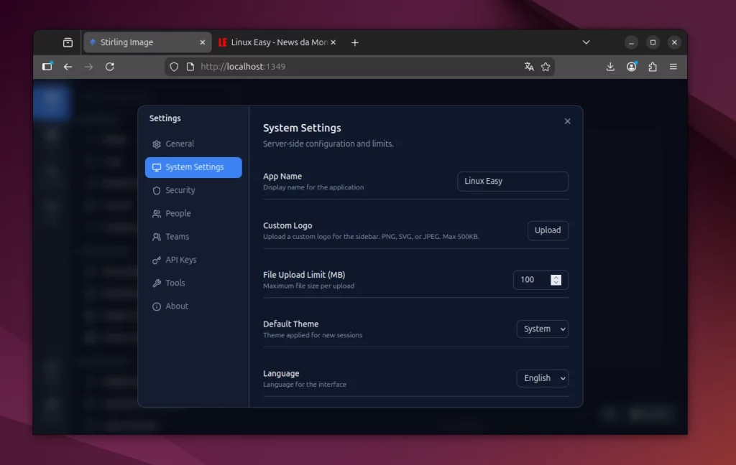This screenshot has width=736, height=465.
Task: Open the General settings section
Action: click(180, 144)
